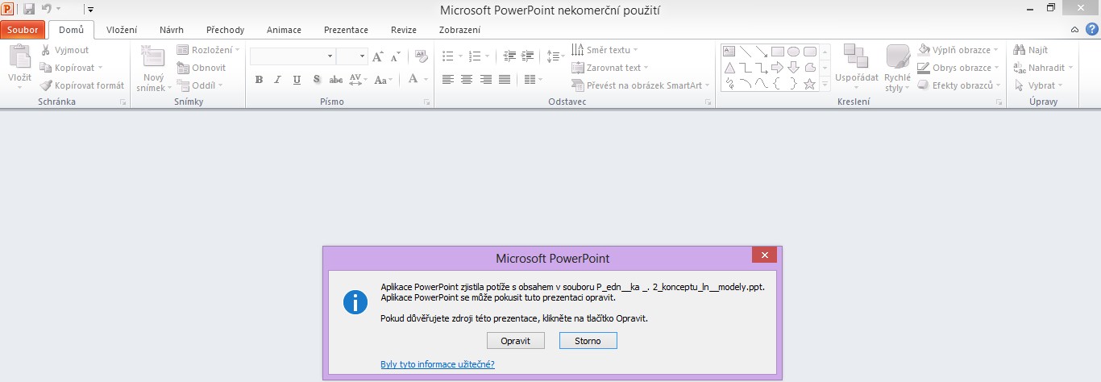Open the Revize tab

pyautogui.click(x=404, y=30)
